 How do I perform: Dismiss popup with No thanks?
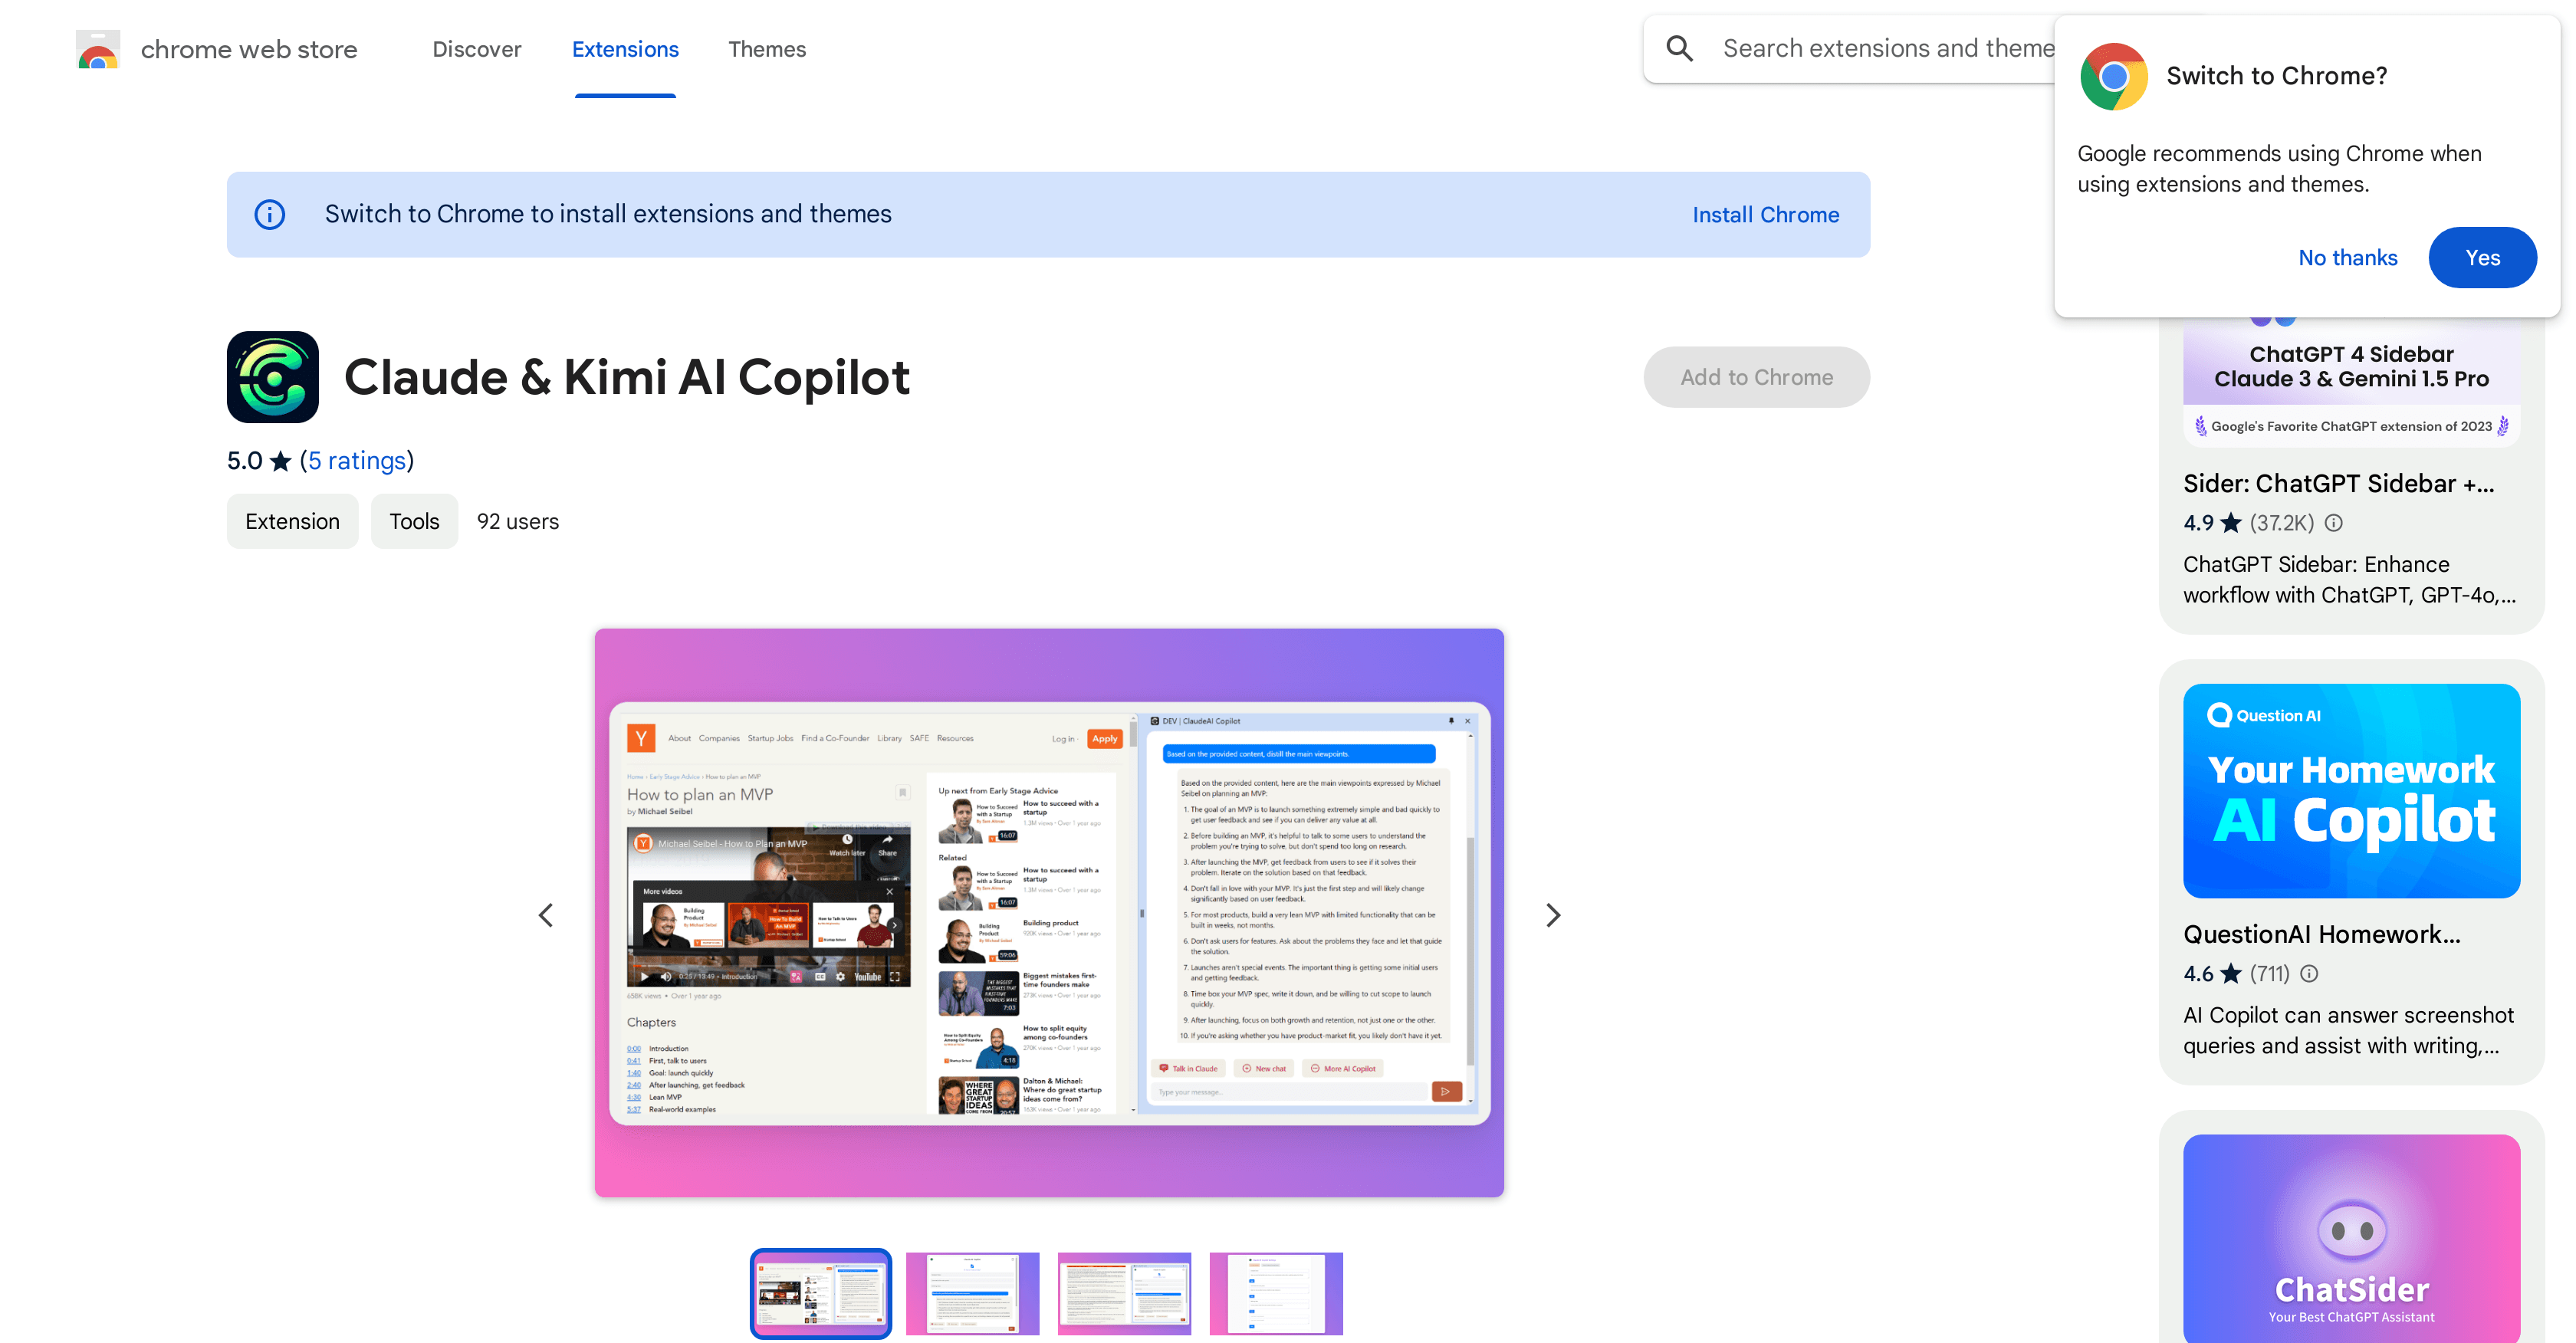2347,258
